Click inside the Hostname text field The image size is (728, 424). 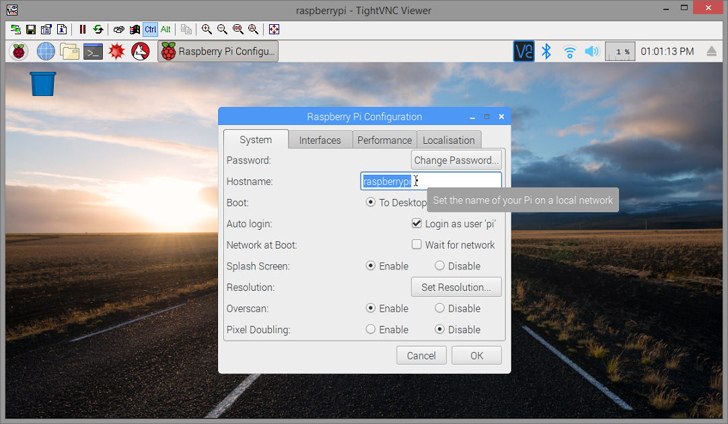(x=431, y=181)
